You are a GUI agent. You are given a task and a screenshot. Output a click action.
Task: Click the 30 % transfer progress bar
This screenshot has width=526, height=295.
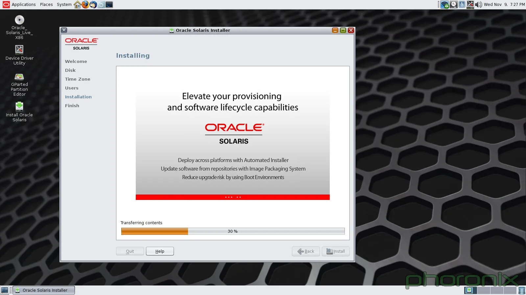point(233,231)
